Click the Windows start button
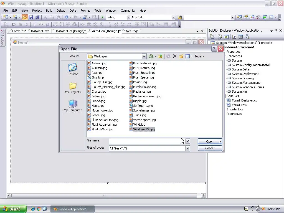 (x=13, y=209)
